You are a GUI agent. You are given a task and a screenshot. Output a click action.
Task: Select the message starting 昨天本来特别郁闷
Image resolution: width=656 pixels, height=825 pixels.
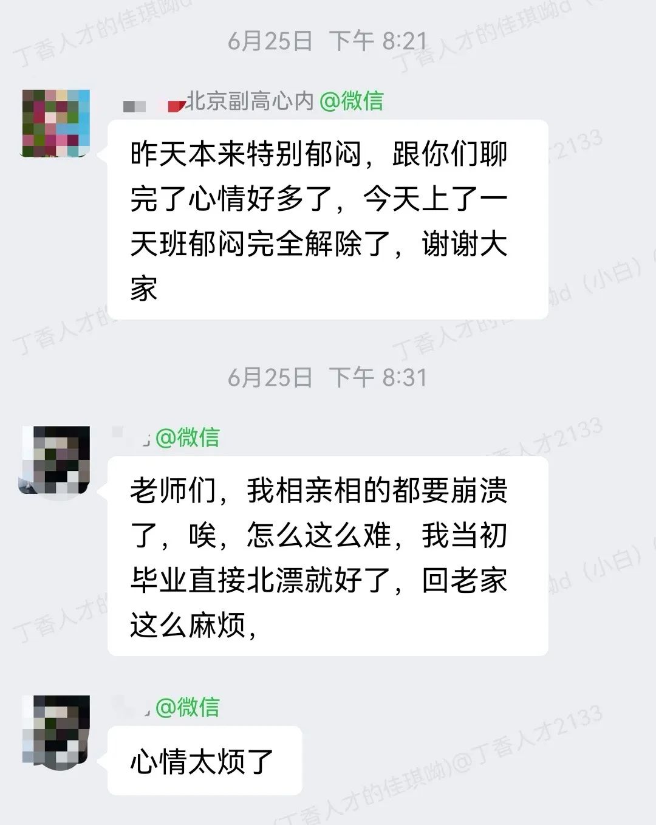click(328, 220)
